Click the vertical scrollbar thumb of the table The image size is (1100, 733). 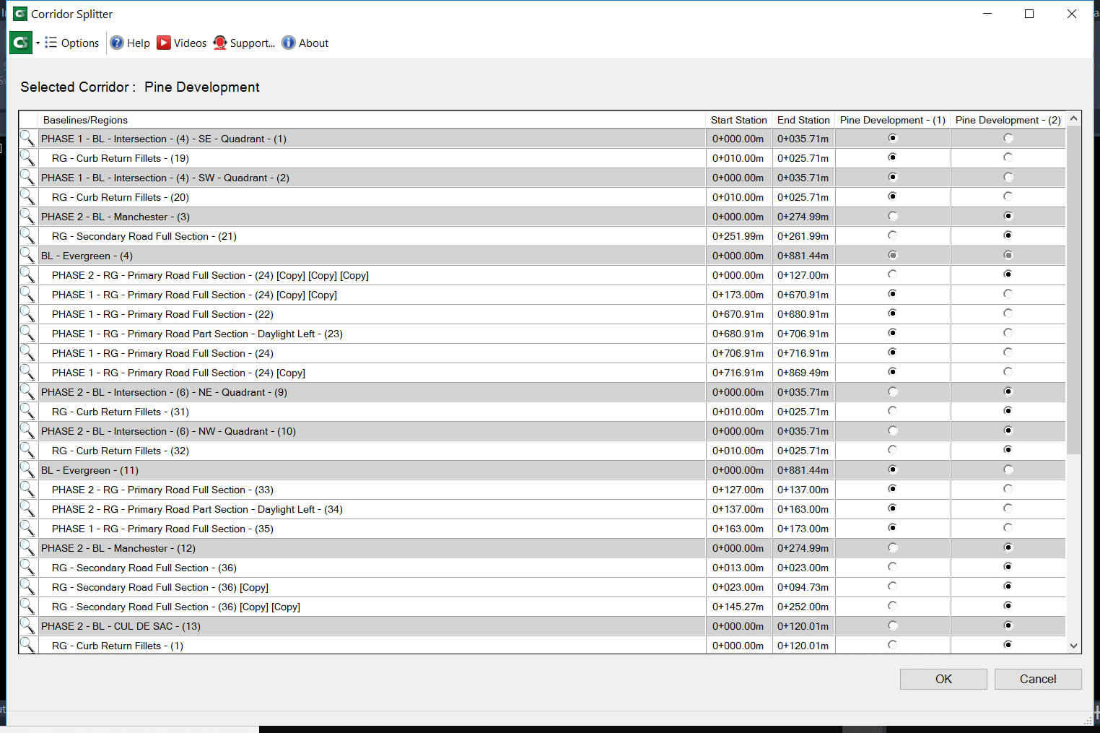(1074, 290)
